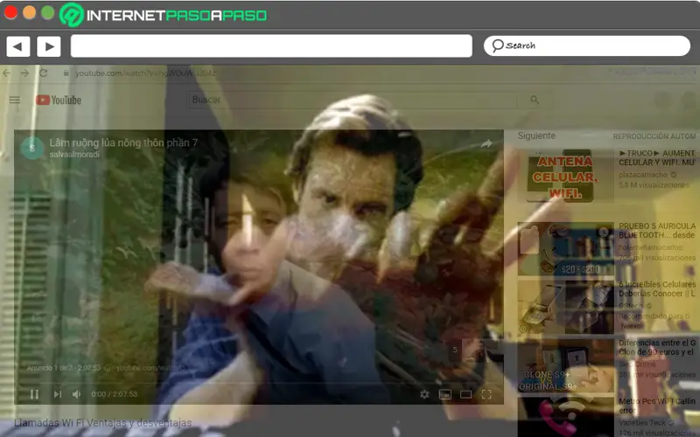Focus the wide white address field
Screen dimensions: 700x437
271,46
